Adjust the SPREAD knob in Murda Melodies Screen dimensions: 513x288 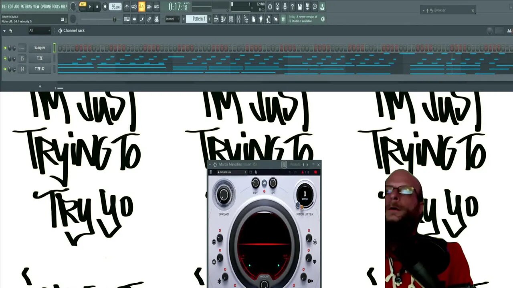224,195
